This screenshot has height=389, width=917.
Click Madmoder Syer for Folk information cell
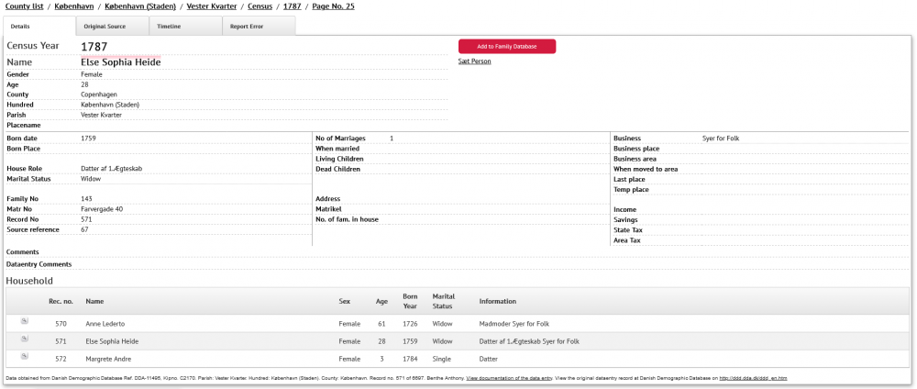(514, 324)
